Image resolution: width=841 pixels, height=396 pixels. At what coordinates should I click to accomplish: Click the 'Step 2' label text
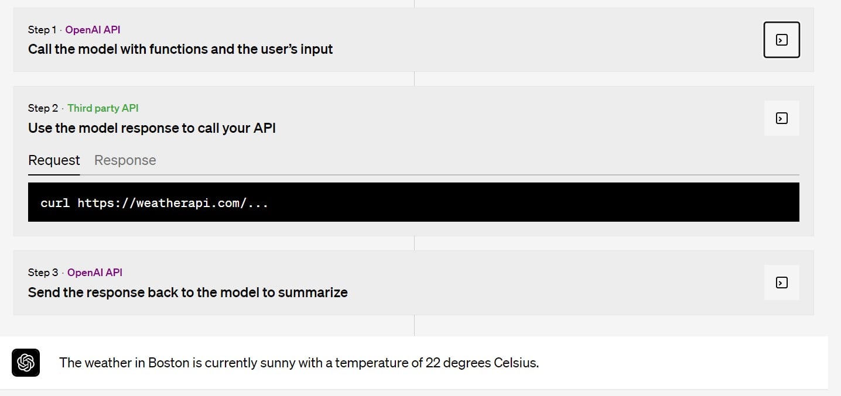click(x=43, y=108)
